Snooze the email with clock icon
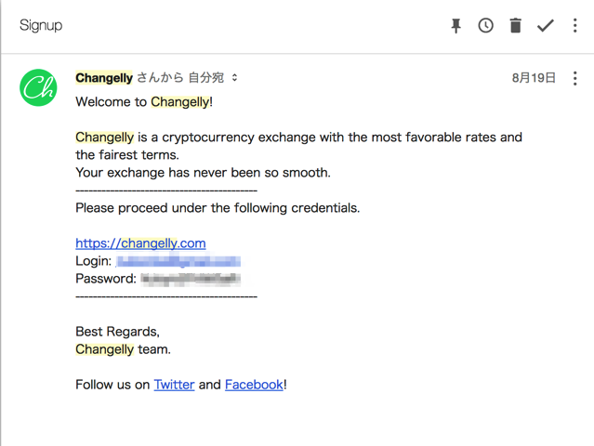This screenshot has width=594, height=446. (x=485, y=26)
